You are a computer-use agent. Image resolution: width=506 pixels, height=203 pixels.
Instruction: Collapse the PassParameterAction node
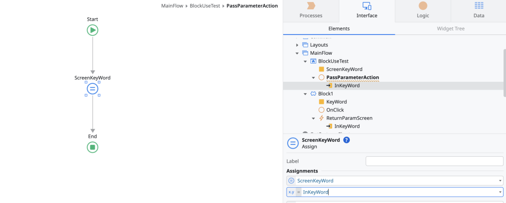[313, 77]
